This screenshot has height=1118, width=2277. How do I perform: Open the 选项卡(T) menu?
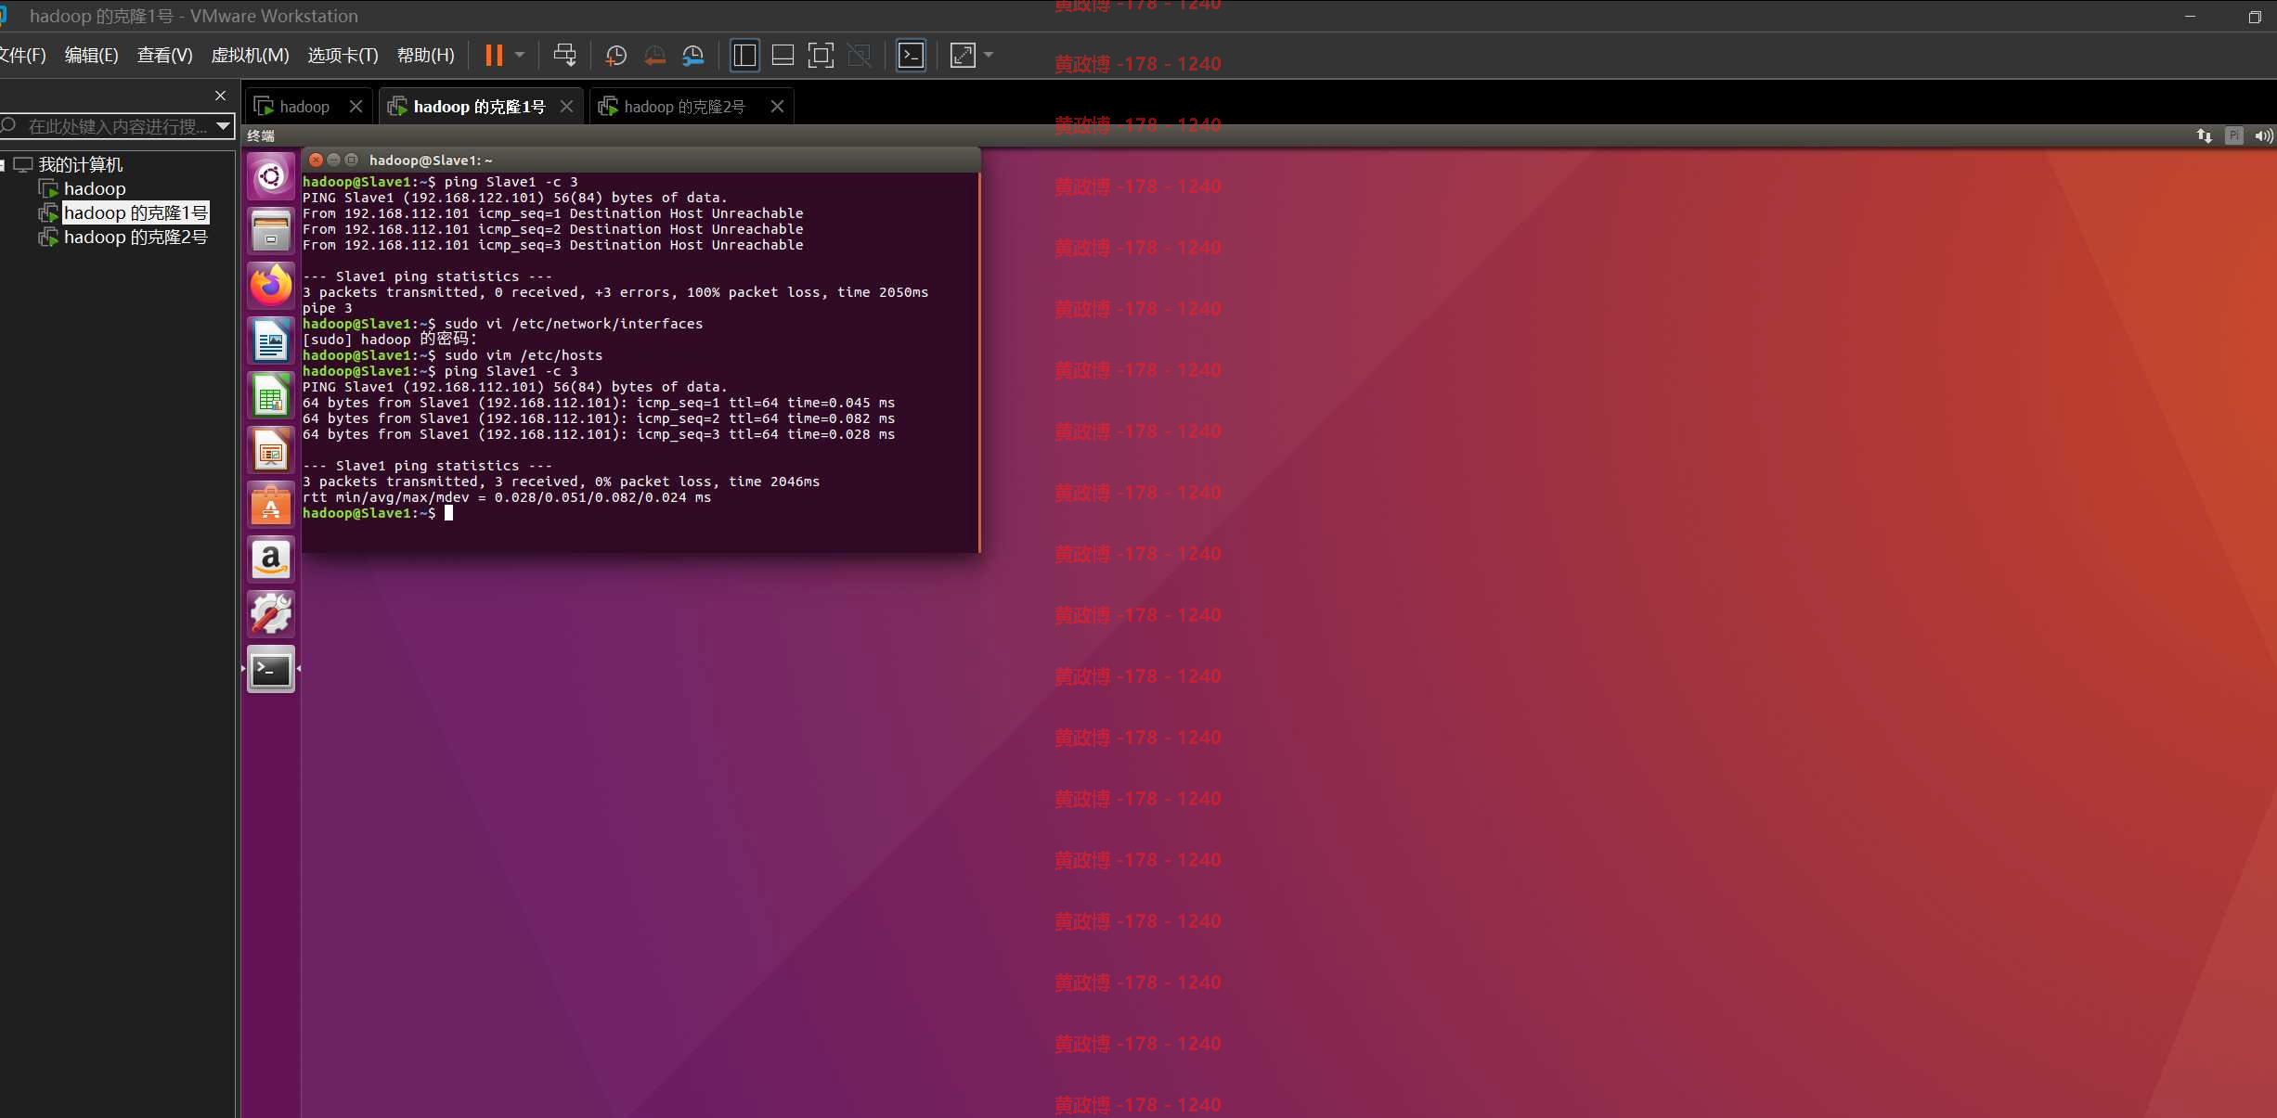tap(343, 56)
